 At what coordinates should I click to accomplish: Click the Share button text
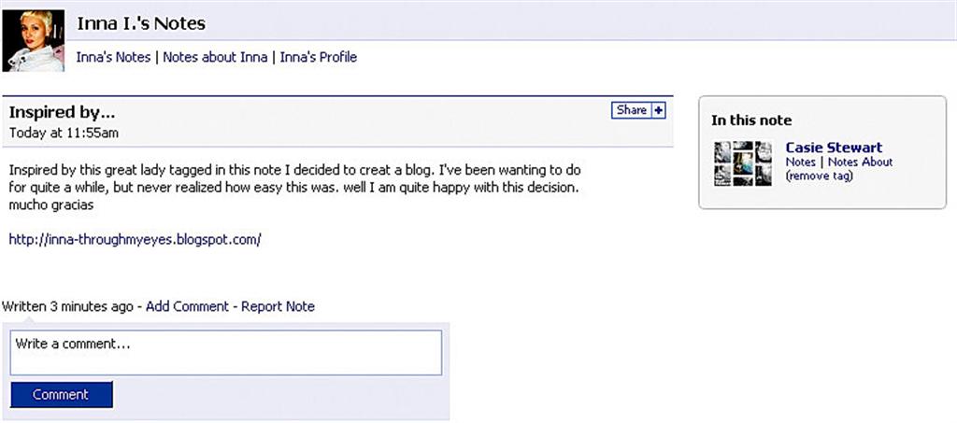pos(632,110)
